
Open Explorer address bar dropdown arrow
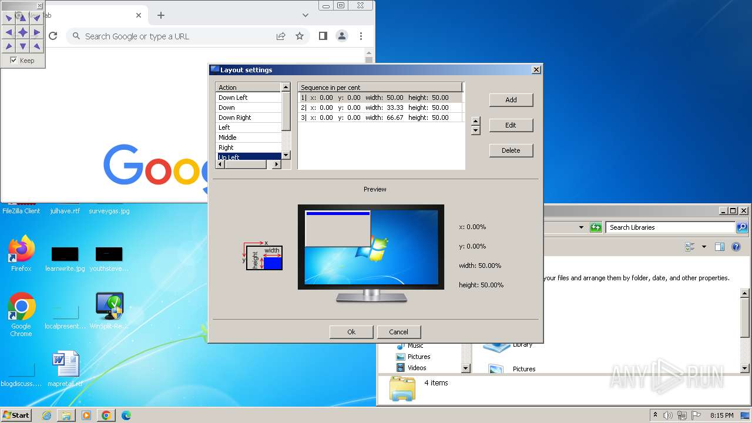[x=581, y=227]
